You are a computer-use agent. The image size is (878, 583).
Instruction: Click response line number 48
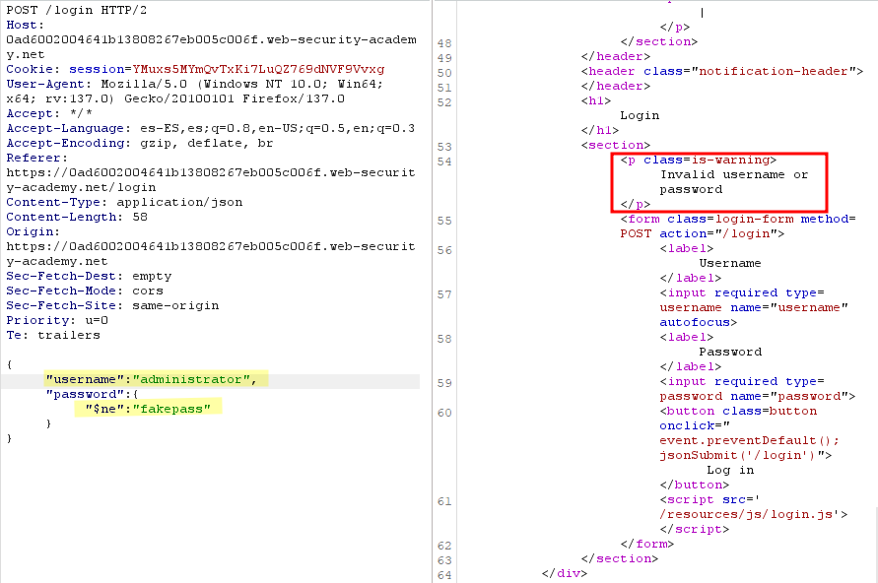[x=444, y=43]
